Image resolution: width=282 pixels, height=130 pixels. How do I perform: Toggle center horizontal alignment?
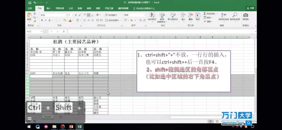pyautogui.click(x=89, y=20)
